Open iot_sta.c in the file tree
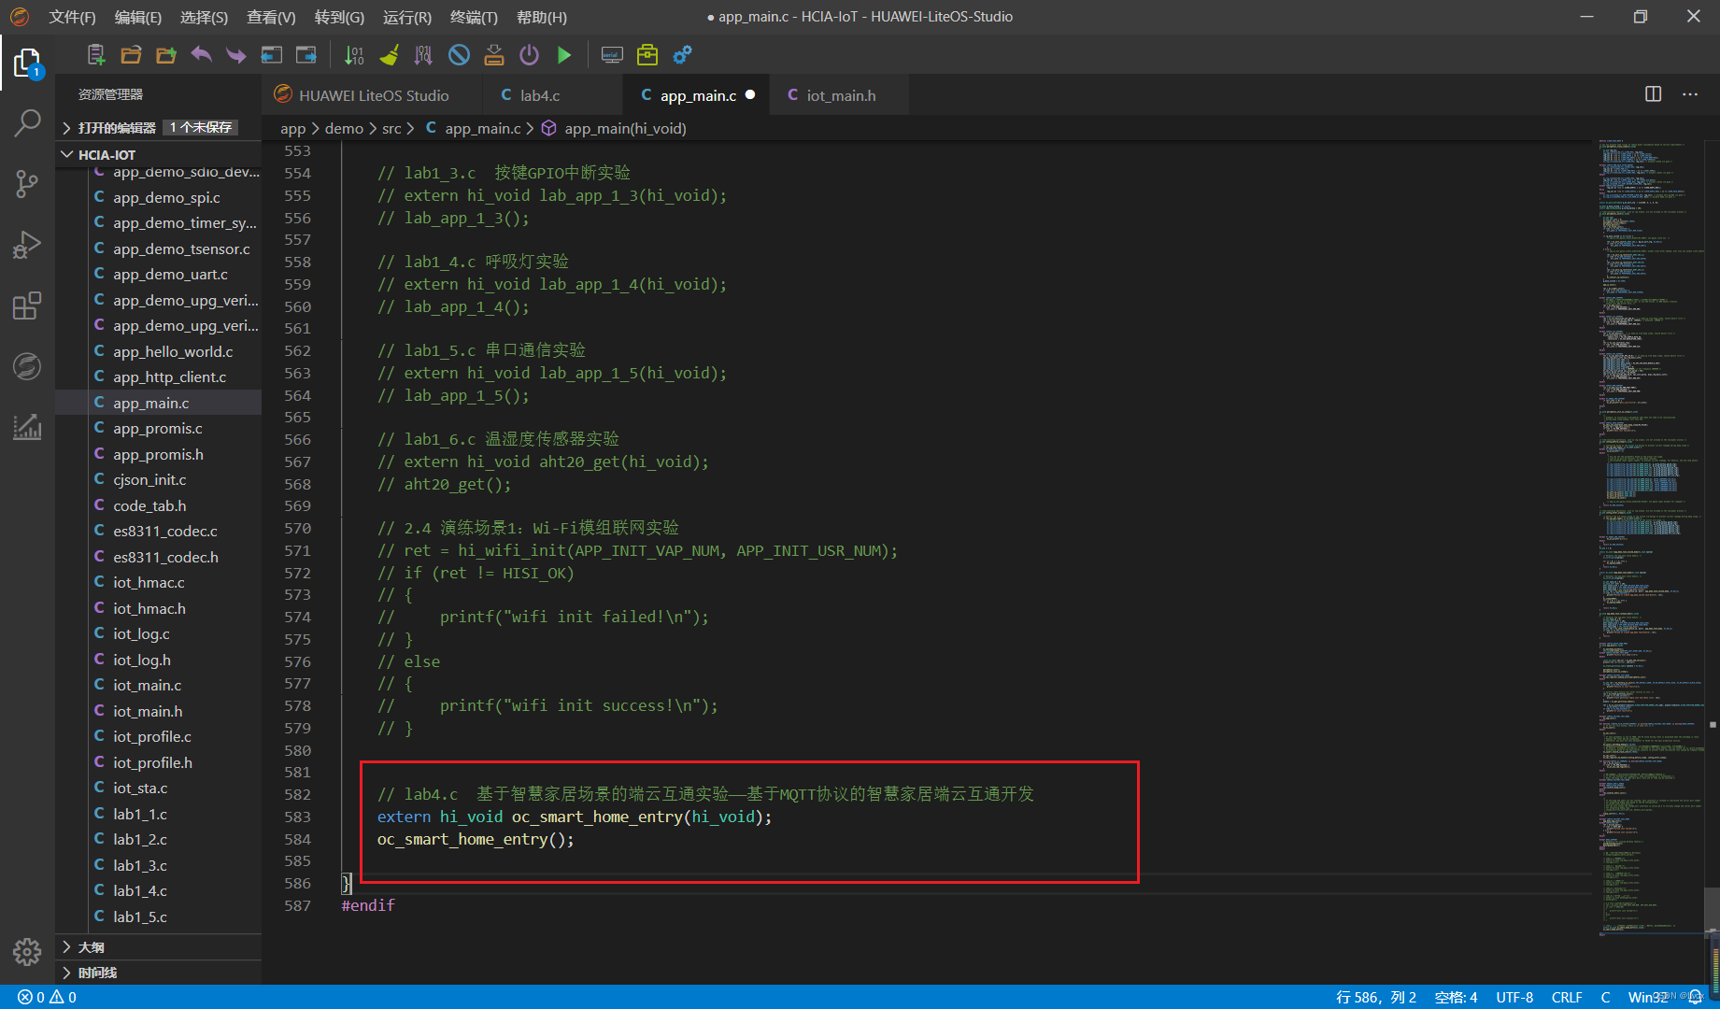The height and width of the screenshot is (1009, 1720). click(x=140, y=788)
